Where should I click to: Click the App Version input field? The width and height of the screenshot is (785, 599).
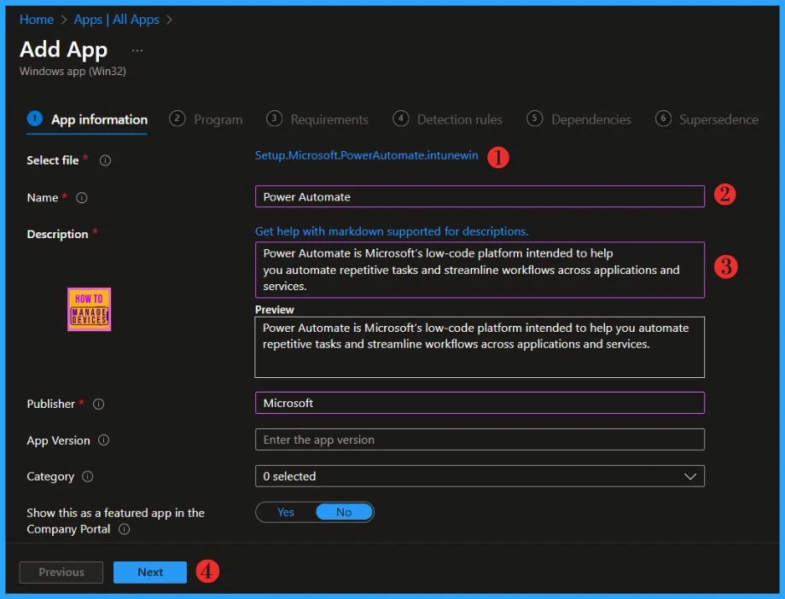[480, 439]
